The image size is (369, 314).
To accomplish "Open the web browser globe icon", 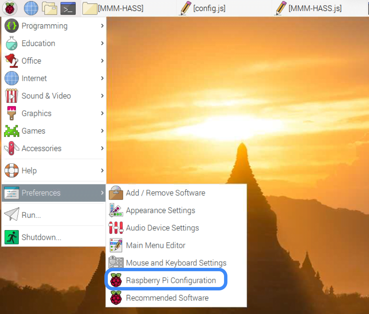I will coord(31,8).
